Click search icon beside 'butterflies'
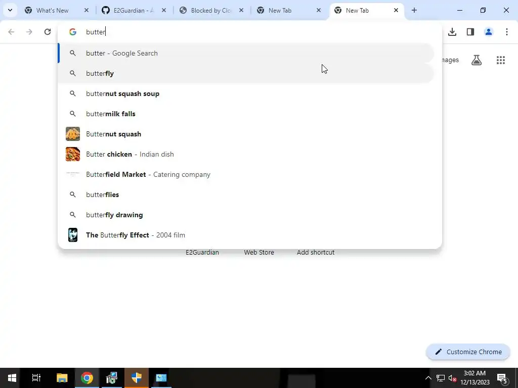This screenshot has height=388, width=518. point(73,195)
